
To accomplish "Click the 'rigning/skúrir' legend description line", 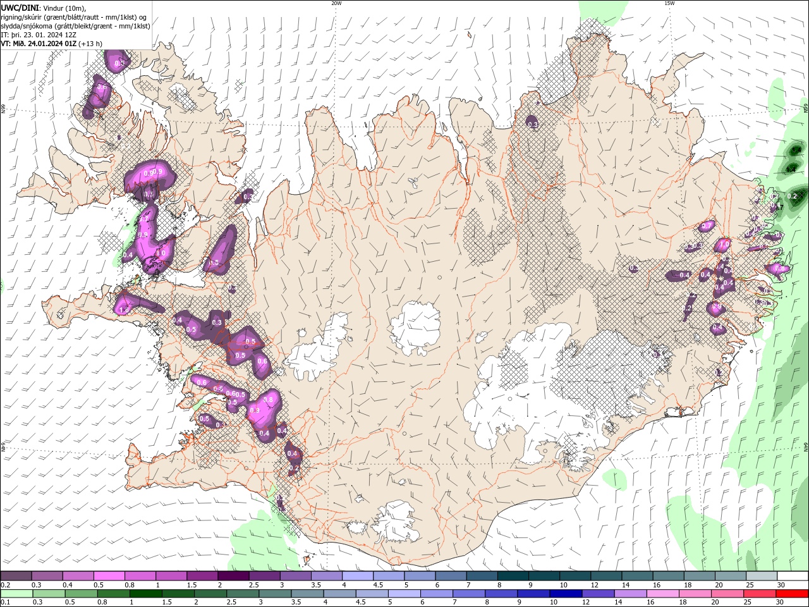I will 73,17.
